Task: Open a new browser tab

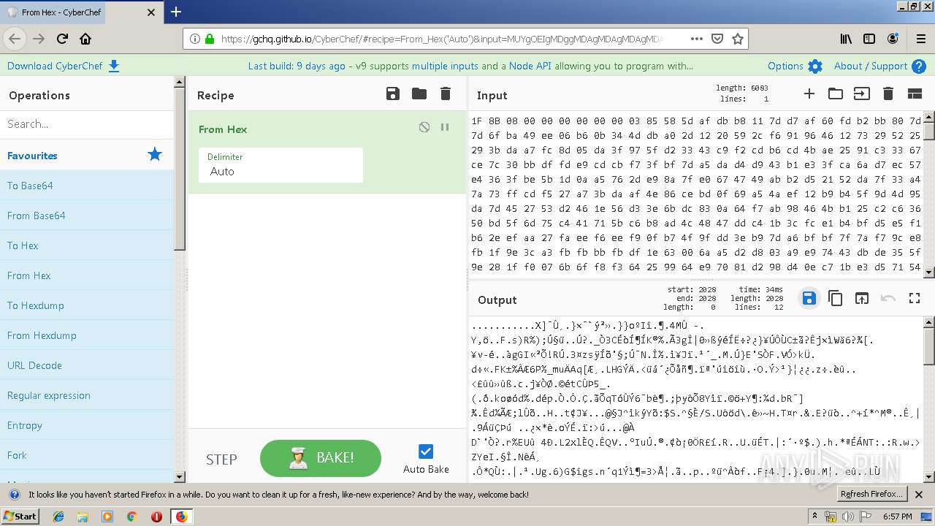Action: pos(176,12)
